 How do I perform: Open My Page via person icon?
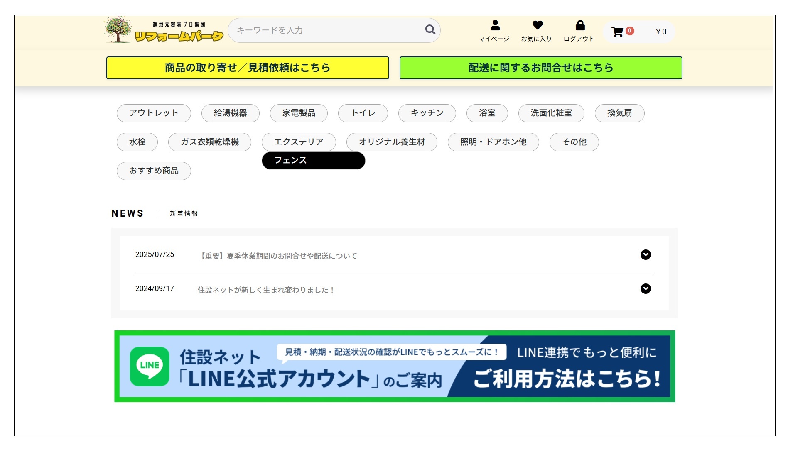point(495,26)
